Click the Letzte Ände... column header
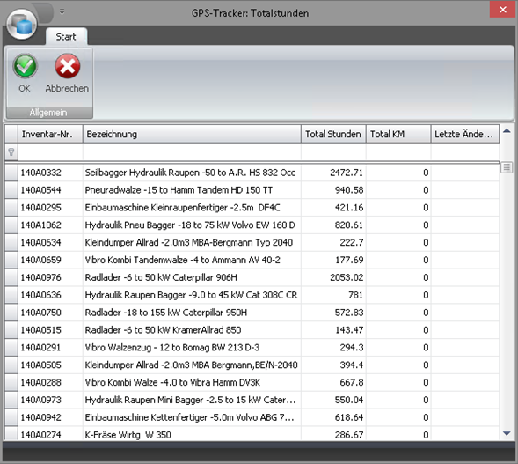 tap(465, 134)
